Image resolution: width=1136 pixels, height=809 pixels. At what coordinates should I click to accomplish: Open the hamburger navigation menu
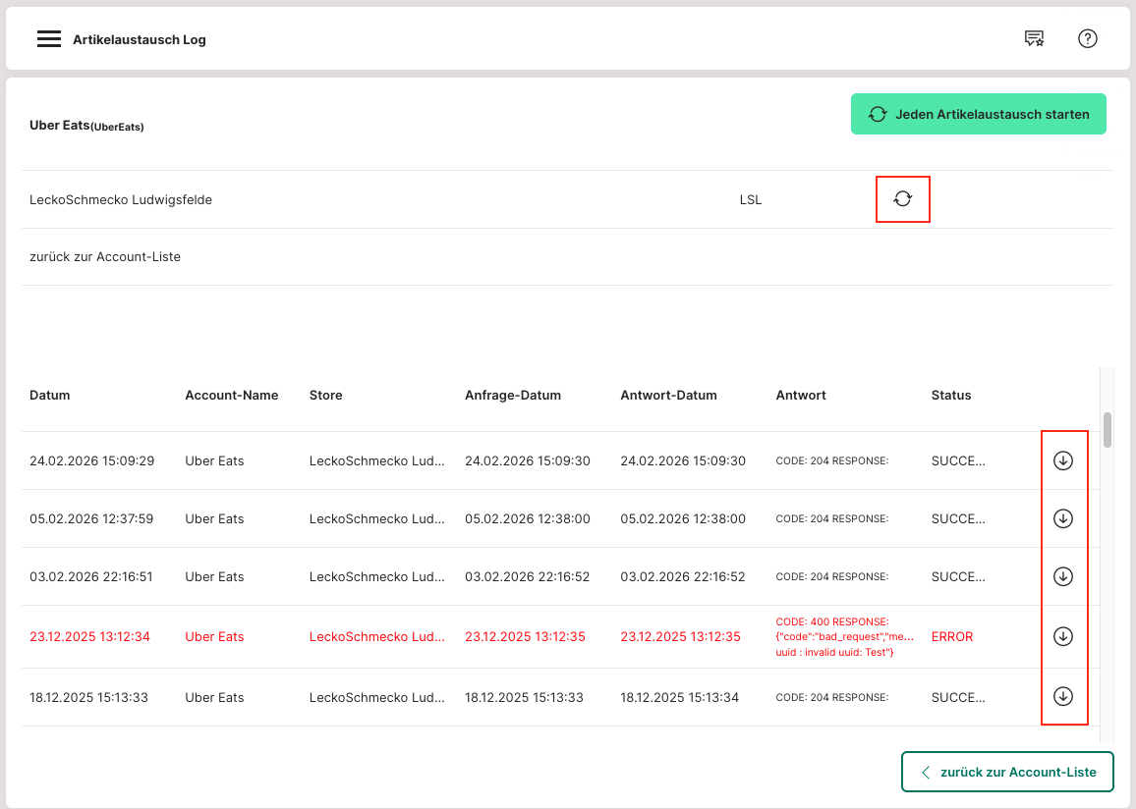tap(49, 39)
